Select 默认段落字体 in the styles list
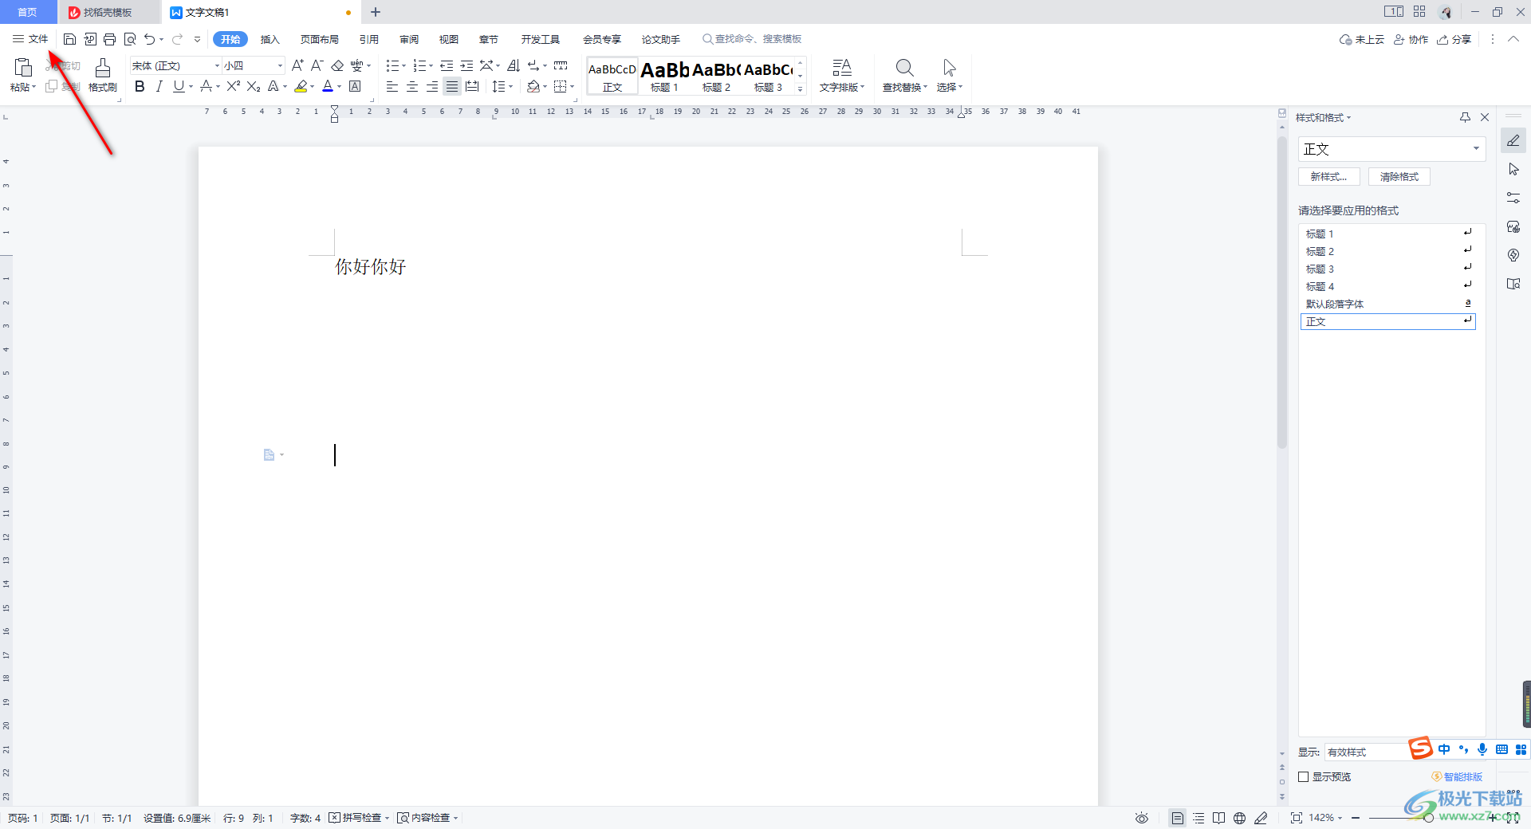1531x829 pixels. coord(1387,304)
